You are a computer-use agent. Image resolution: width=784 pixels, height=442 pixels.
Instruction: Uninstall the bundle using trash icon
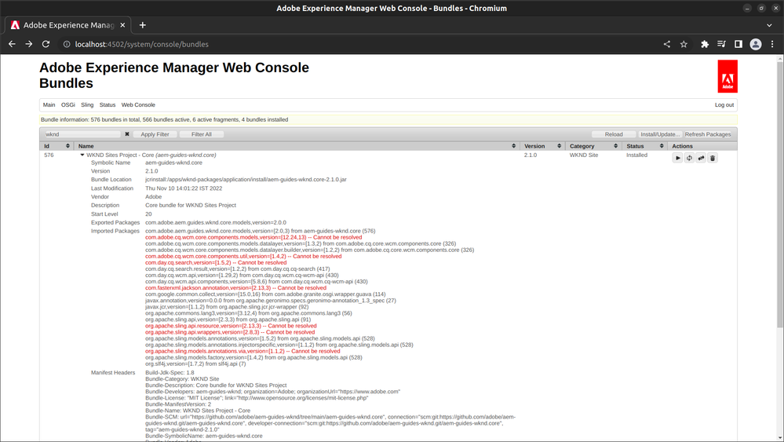(x=713, y=158)
